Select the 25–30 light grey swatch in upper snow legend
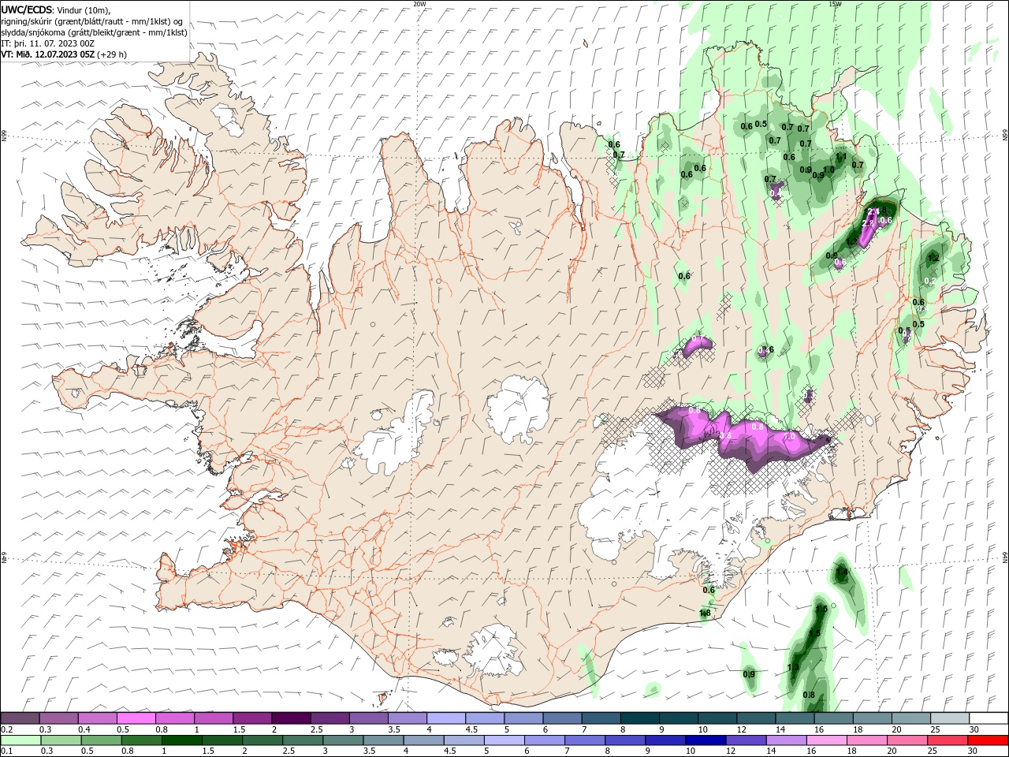Viewport: 1009px width, 757px height. (949, 718)
